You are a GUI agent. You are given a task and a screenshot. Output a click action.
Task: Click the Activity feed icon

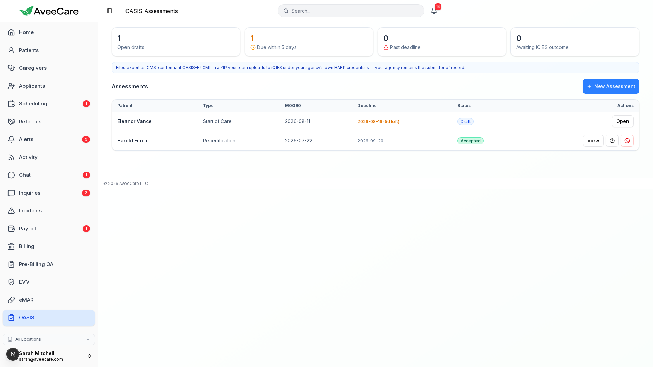[x=11, y=157]
